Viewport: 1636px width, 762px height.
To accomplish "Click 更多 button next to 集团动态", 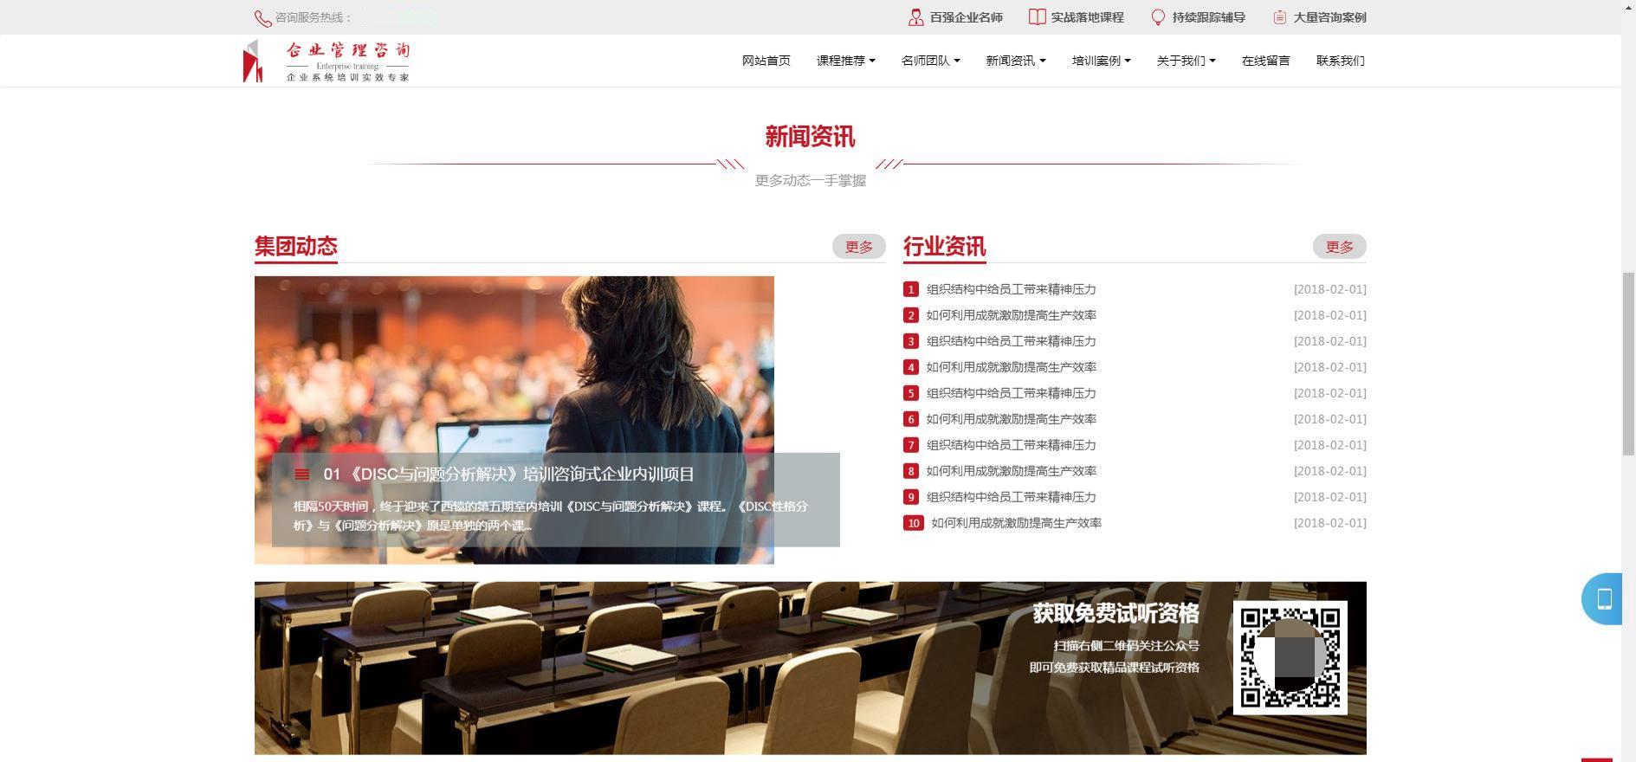I will tap(858, 247).
